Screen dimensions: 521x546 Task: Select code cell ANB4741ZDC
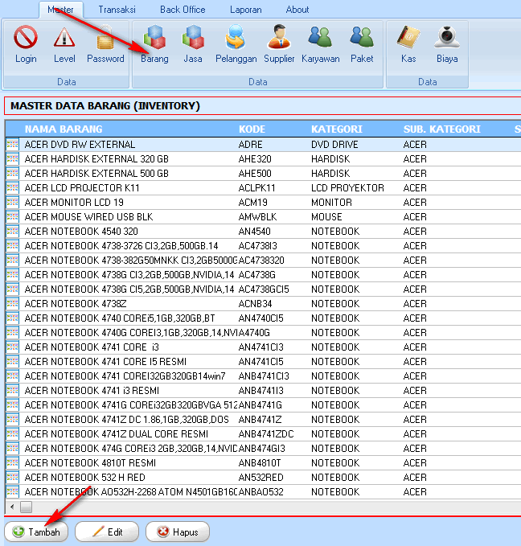tap(266, 434)
